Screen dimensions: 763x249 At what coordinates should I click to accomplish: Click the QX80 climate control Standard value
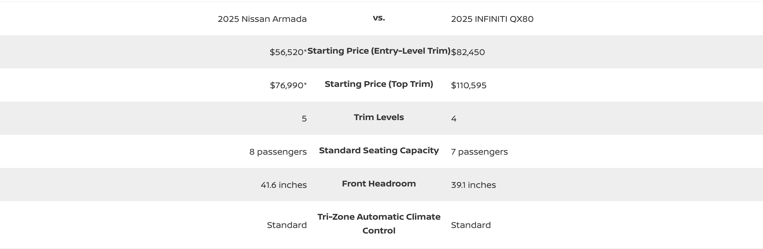coord(471,225)
